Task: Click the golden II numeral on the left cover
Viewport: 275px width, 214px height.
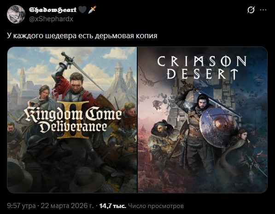Action: click(73, 120)
